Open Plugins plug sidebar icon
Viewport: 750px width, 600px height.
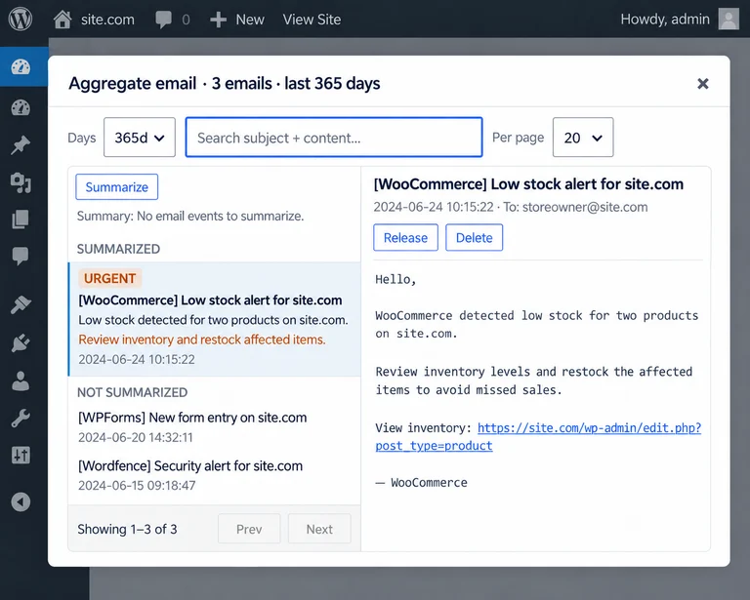click(x=21, y=342)
